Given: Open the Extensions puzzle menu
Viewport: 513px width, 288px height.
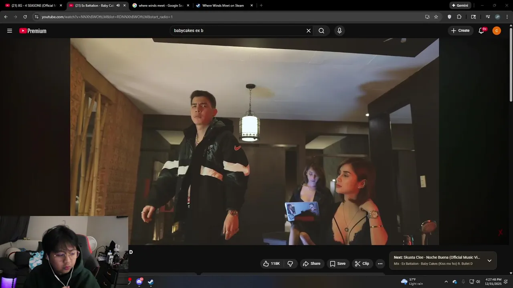Looking at the screenshot, I should pyautogui.click(x=459, y=17).
